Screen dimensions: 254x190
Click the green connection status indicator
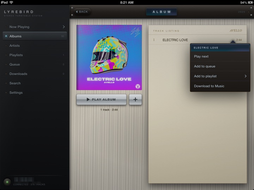[x=7, y=182]
